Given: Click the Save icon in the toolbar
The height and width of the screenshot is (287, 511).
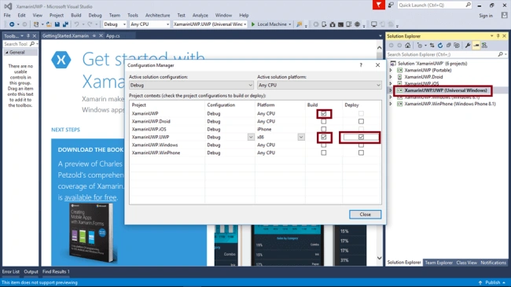Looking at the screenshot, I should pyautogui.click(x=57, y=24).
